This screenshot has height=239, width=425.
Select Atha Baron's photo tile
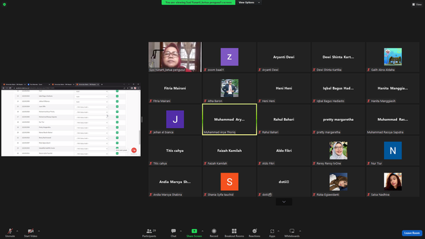(229, 88)
